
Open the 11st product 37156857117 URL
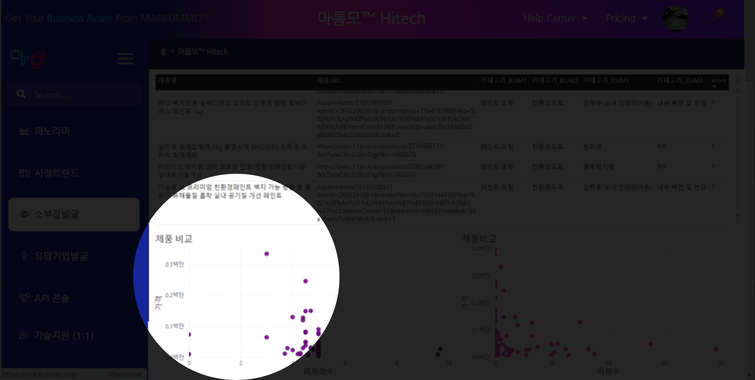(382, 146)
